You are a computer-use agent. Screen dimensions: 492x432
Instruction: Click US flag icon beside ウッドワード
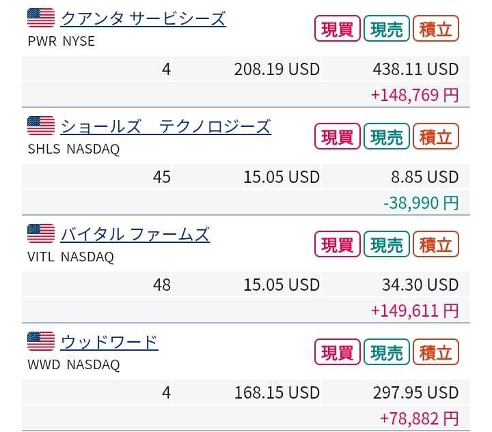41,342
